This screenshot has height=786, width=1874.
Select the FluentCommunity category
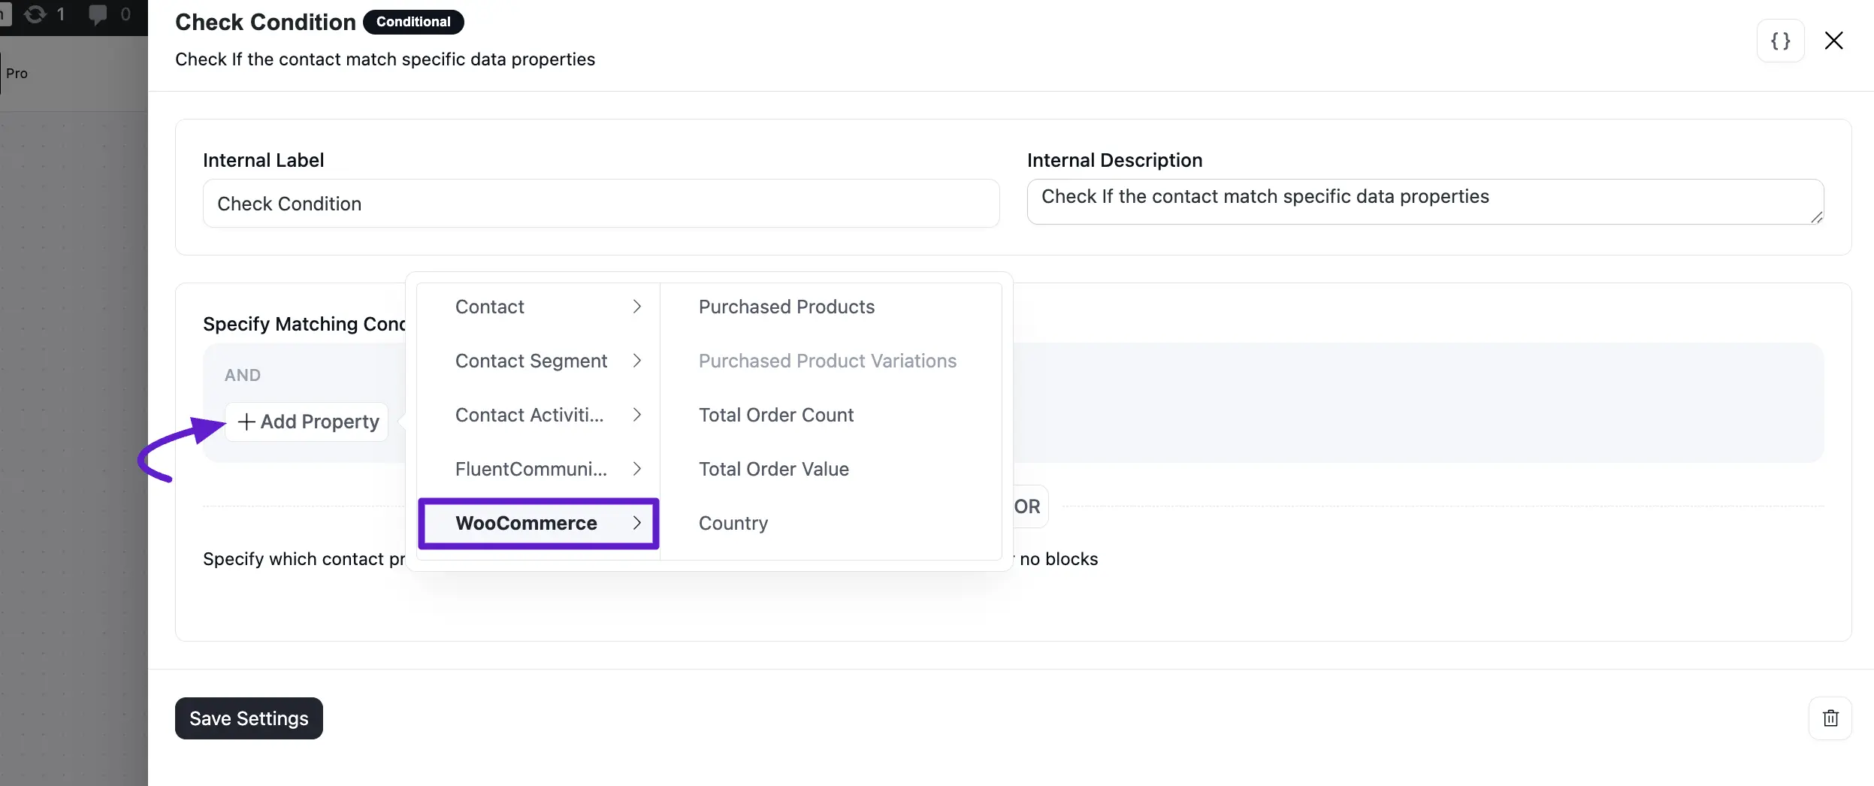click(x=538, y=469)
